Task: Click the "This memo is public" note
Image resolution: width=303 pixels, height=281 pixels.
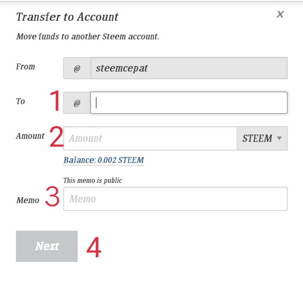Action: [x=92, y=180]
